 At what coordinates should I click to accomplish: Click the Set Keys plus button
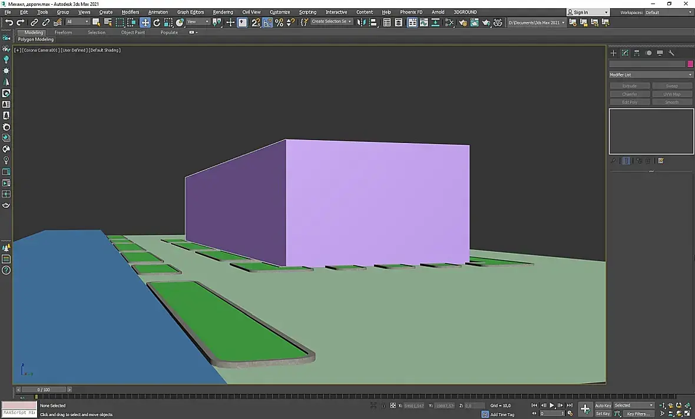[x=585, y=409]
